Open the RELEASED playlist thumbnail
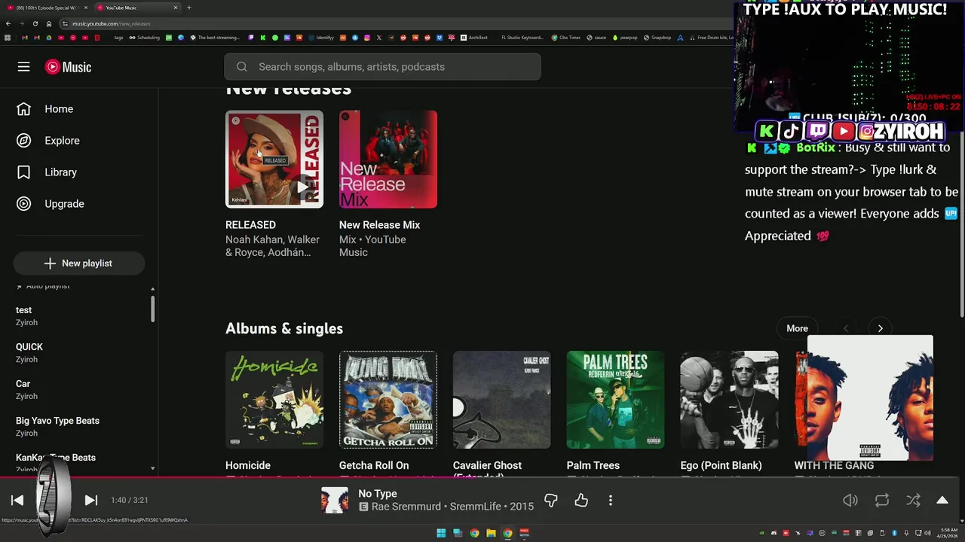 click(x=274, y=160)
